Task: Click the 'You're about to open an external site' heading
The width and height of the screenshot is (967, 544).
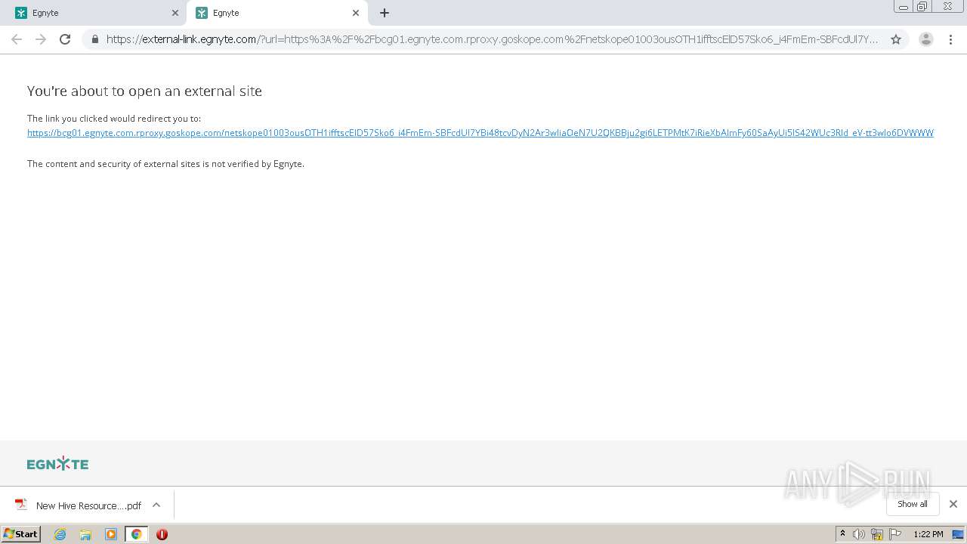Action: tap(144, 91)
